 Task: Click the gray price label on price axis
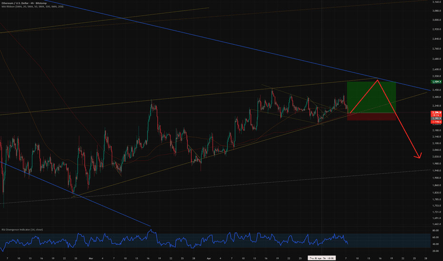[x=436, y=118]
